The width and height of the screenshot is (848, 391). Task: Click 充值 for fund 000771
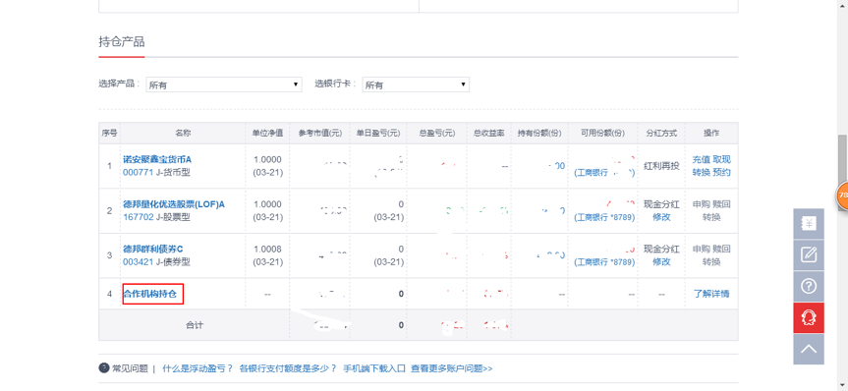click(701, 159)
